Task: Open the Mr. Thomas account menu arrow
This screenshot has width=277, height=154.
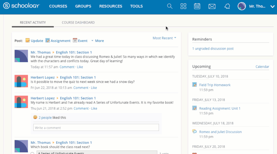Action: 272,6
